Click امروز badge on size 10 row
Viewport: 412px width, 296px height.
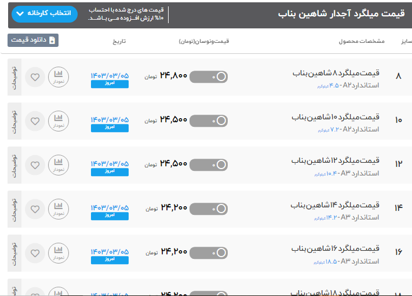click(x=110, y=128)
